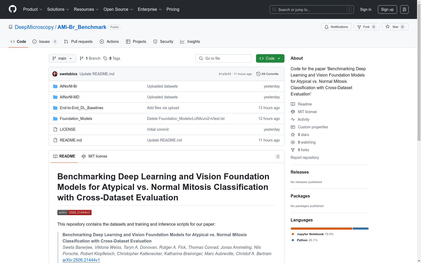This screenshot has width=421, height=263.
Task: Expand the Resources menu
Action: point(86,9)
